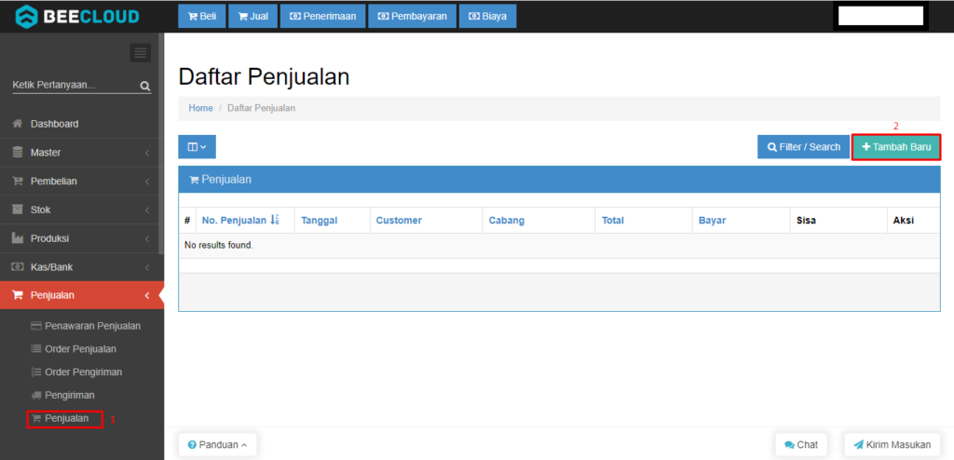
Task: Click the active Penjualan cart icon in sidebar
Action: pos(18,295)
